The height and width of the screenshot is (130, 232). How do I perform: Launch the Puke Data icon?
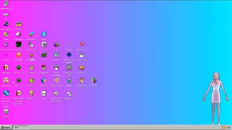coord(31,44)
